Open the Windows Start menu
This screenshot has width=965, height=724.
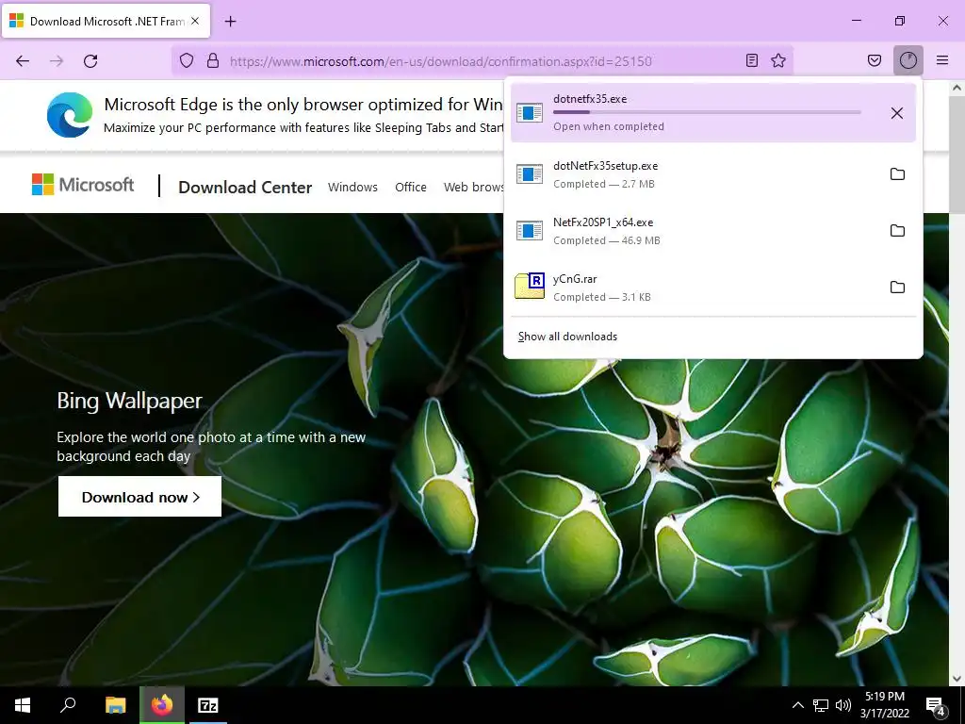point(23,705)
